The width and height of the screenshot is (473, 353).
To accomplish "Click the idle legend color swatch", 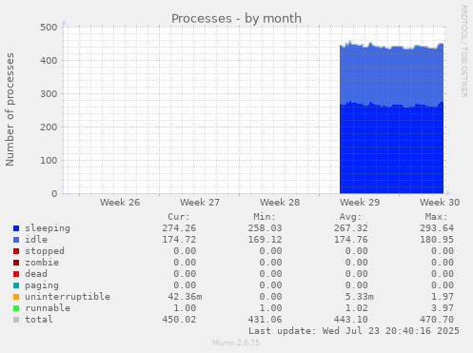I will 16,240.
